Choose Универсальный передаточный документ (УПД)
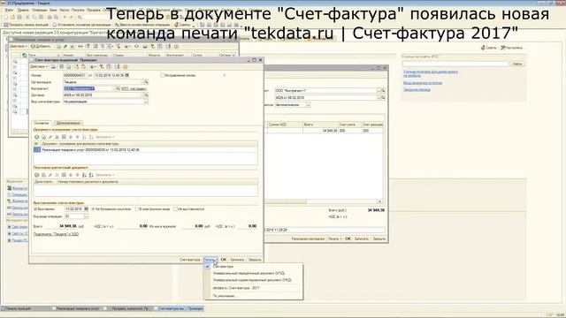This screenshot has height=318, width=566. (x=253, y=273)
